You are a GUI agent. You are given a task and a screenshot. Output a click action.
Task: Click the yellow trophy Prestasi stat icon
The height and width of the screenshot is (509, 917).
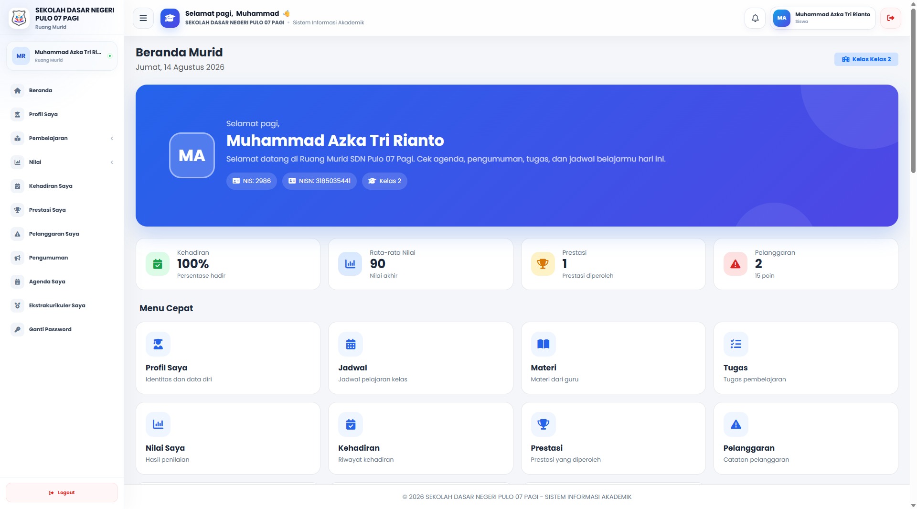[543, 264]
